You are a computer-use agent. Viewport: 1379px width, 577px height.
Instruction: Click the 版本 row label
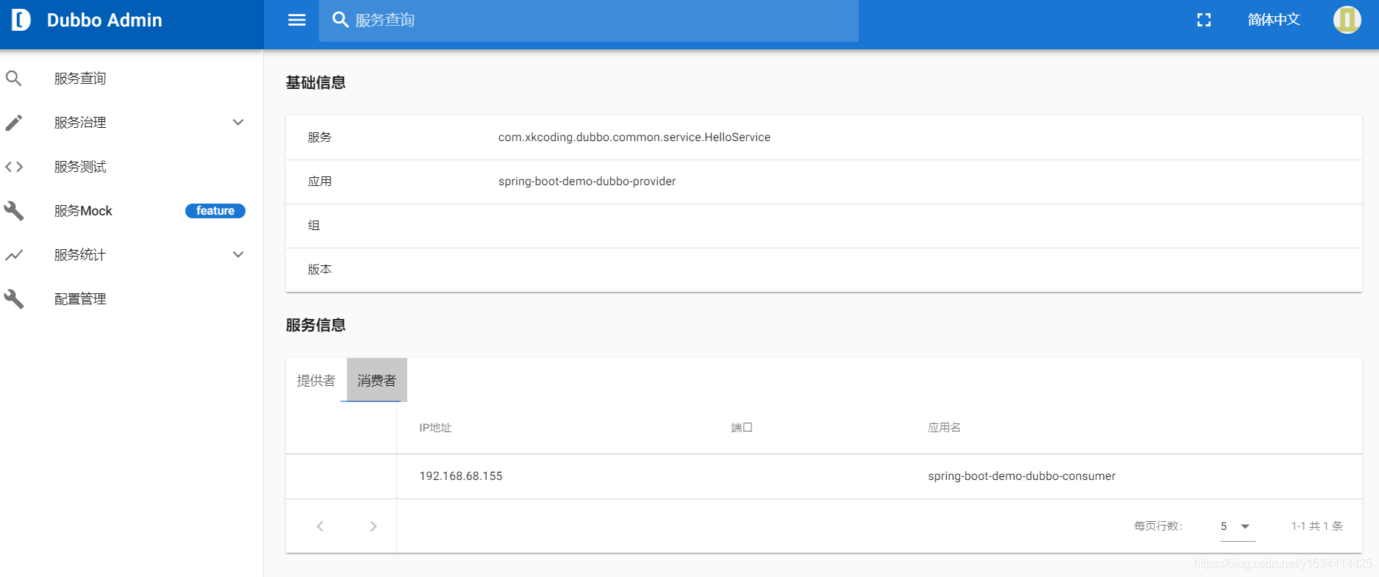(x=320, y=270)
